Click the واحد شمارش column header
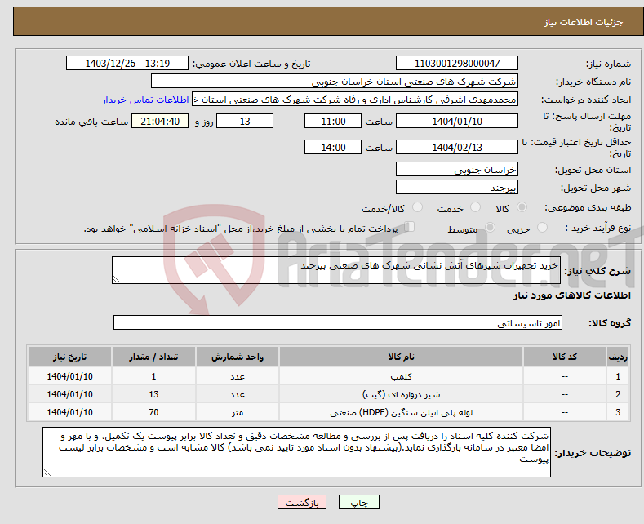The image size is (644, 524). click(x=238, y=357)
